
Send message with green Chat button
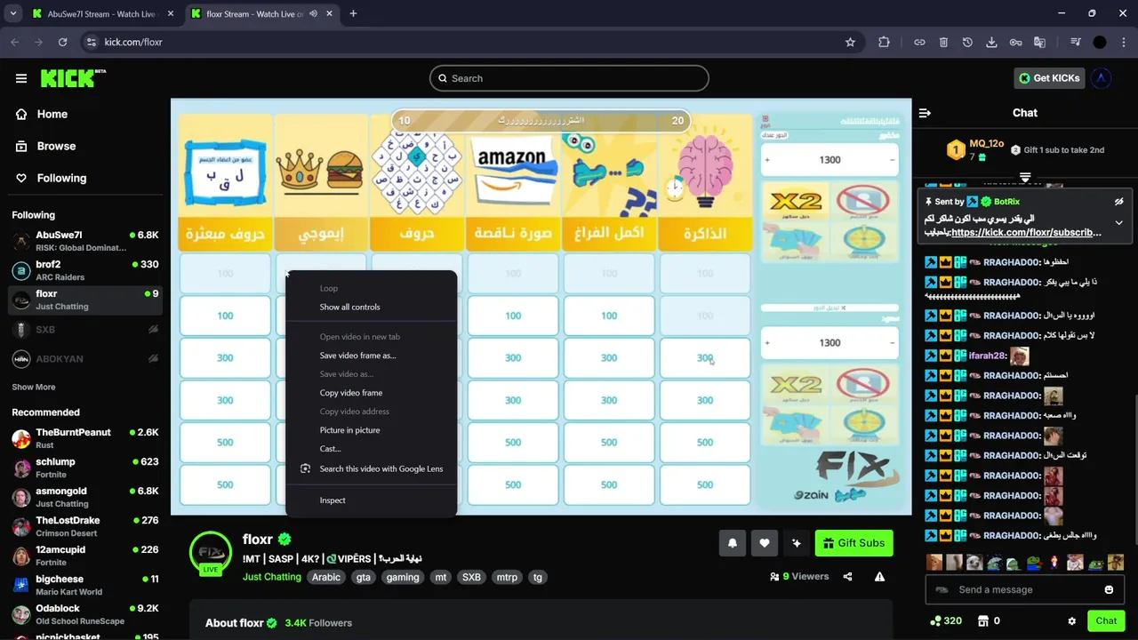(x=1106, y=621)
